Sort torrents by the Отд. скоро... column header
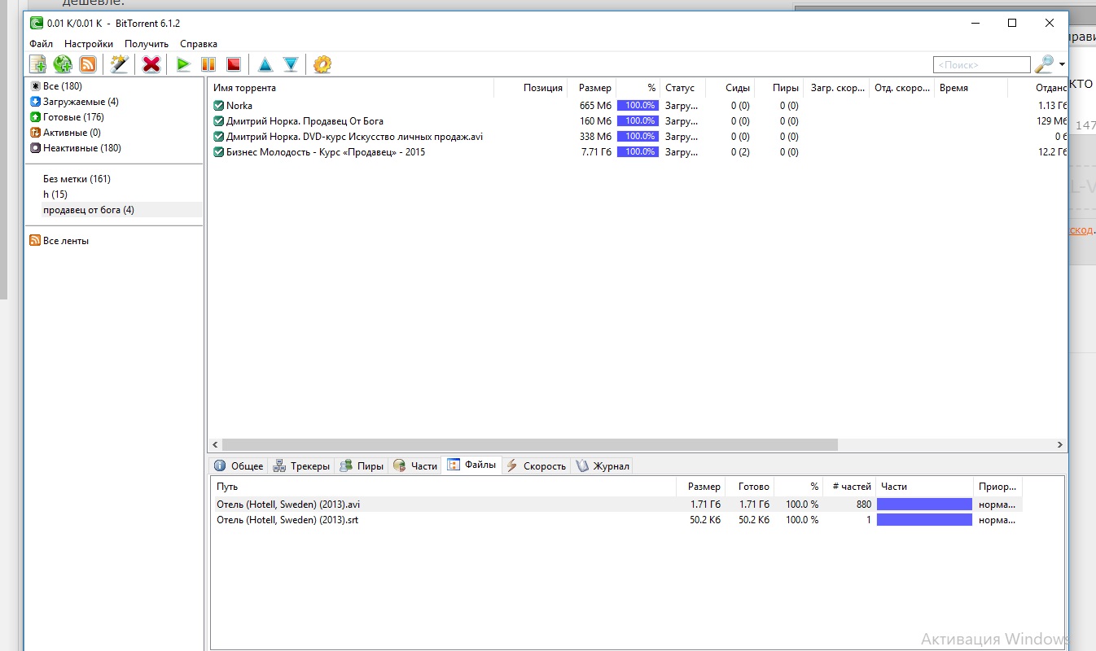The height and width of the screenshot is (651, 1096). coord(901,88)
